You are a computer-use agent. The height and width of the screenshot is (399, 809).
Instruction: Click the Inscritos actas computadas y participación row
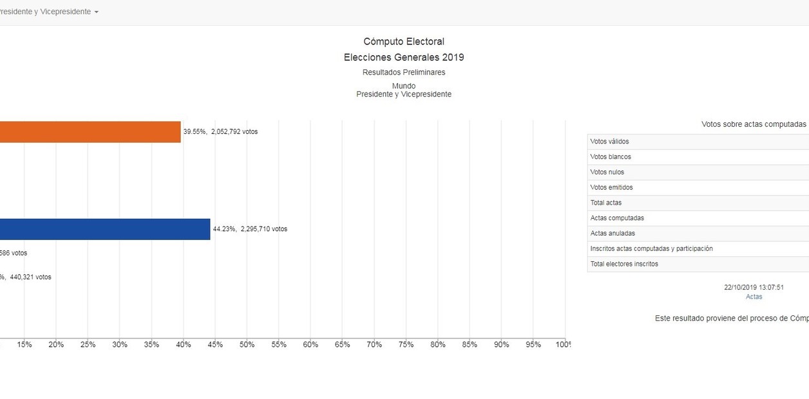coord(698,249)
